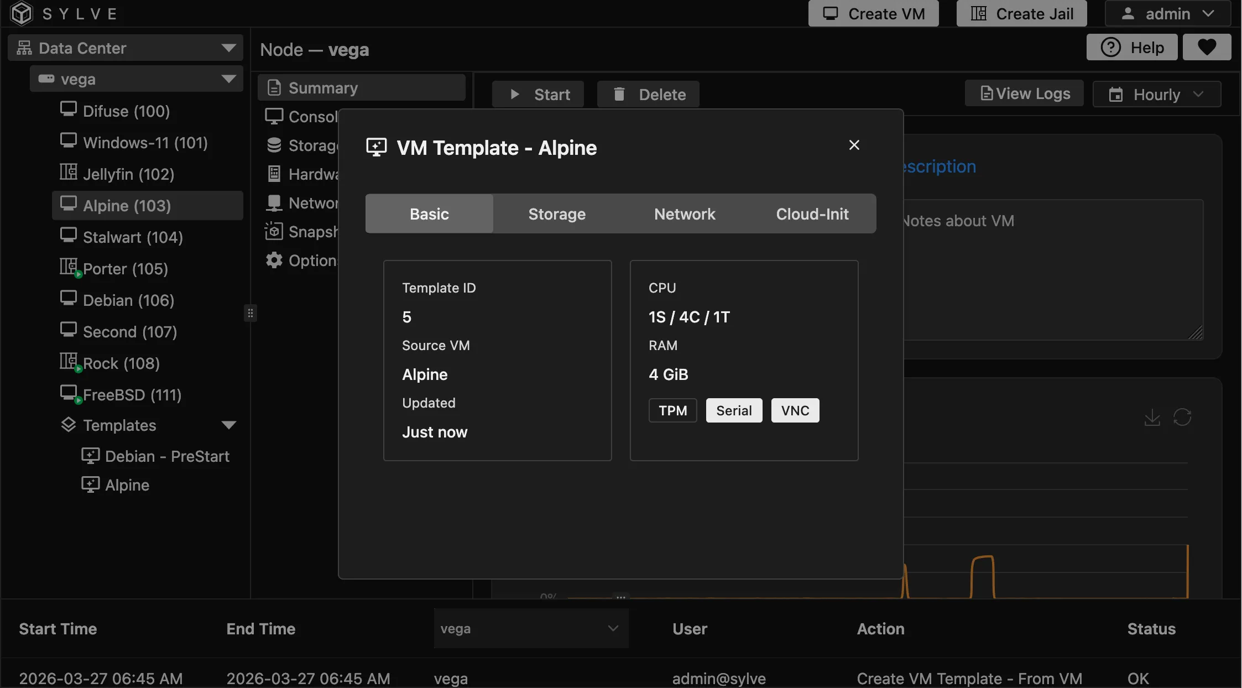Collapse the Data Center tree
Viewport: 1242px width, 688px height.
click(228, 48)
